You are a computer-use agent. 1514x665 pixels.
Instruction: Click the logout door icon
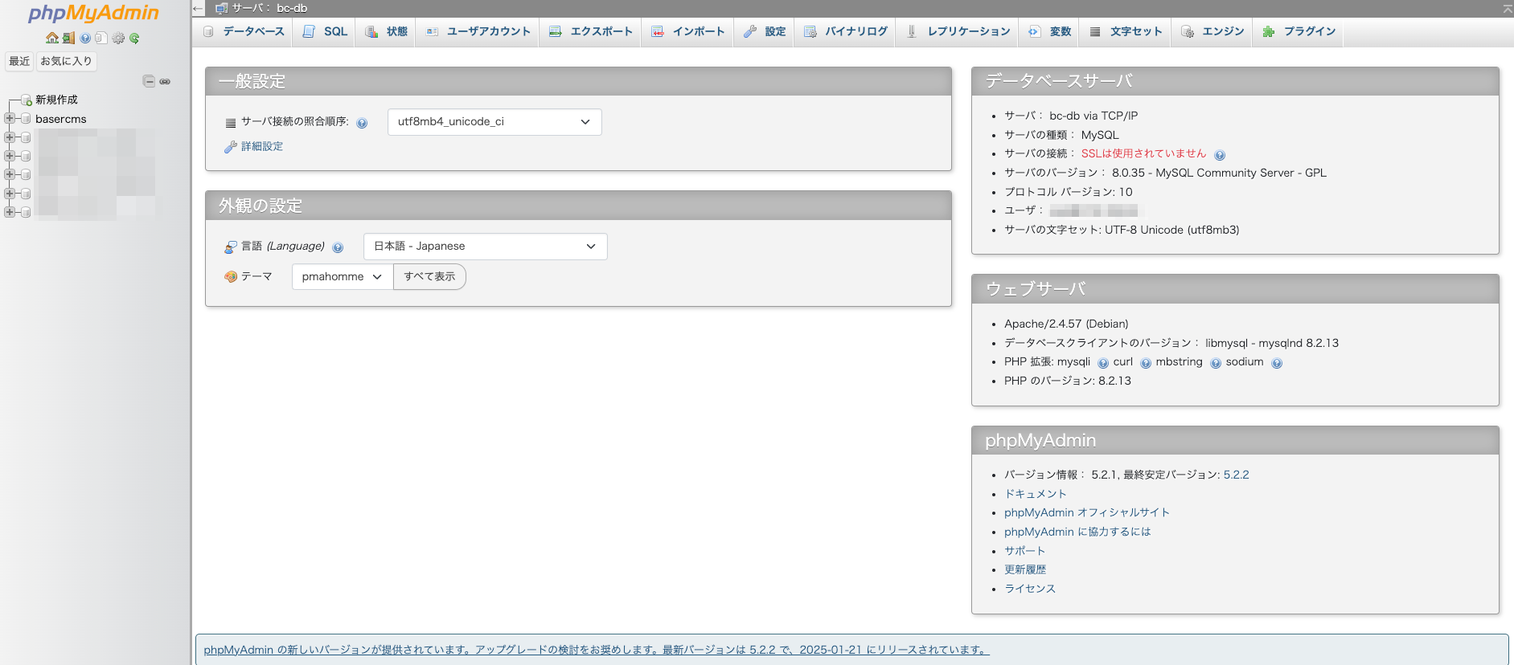tap(68, 38)
